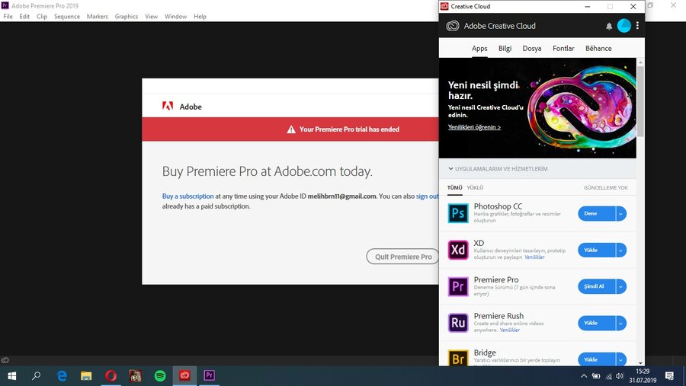Click the sign out link in dialog
Image resolution: width=686 pixels, height=386 pixels.
point(428,196)
